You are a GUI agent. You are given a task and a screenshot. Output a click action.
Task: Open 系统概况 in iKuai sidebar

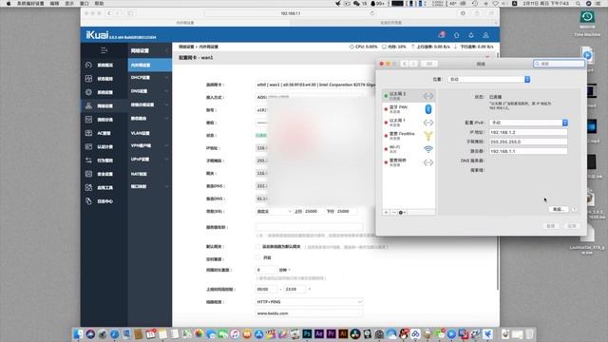[104, 65]
